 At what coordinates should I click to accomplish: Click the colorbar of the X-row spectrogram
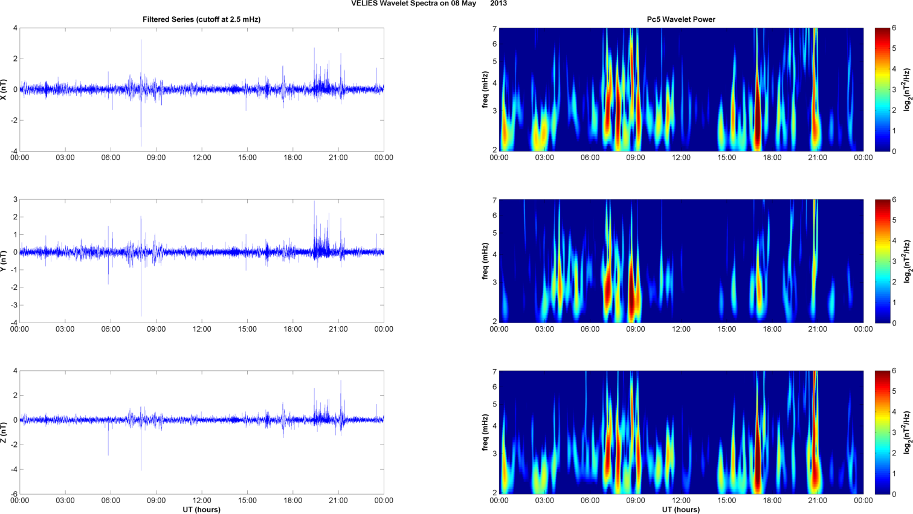(x=882, y=89)
